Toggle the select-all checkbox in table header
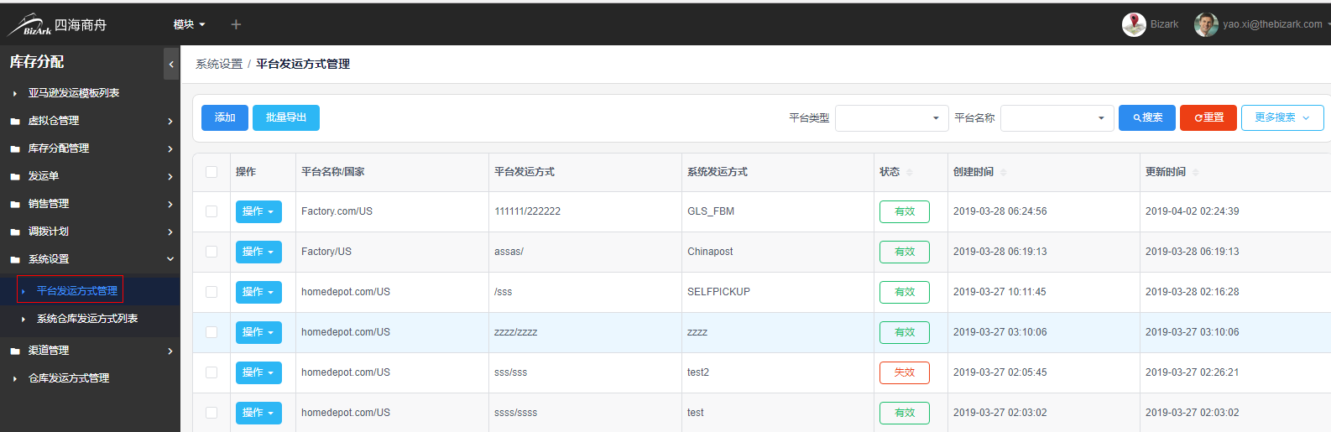1331x432 pixels. click(x=211, y=172)
